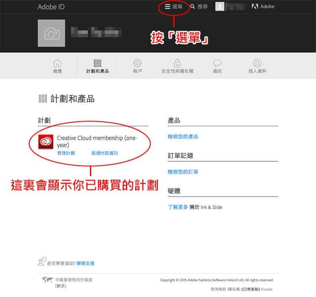
Task: Open the user avatar in the top bar
Action: click(220, 6)
